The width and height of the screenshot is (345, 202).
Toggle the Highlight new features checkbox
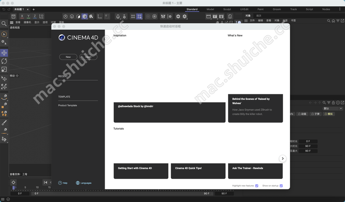pos(257,186)
